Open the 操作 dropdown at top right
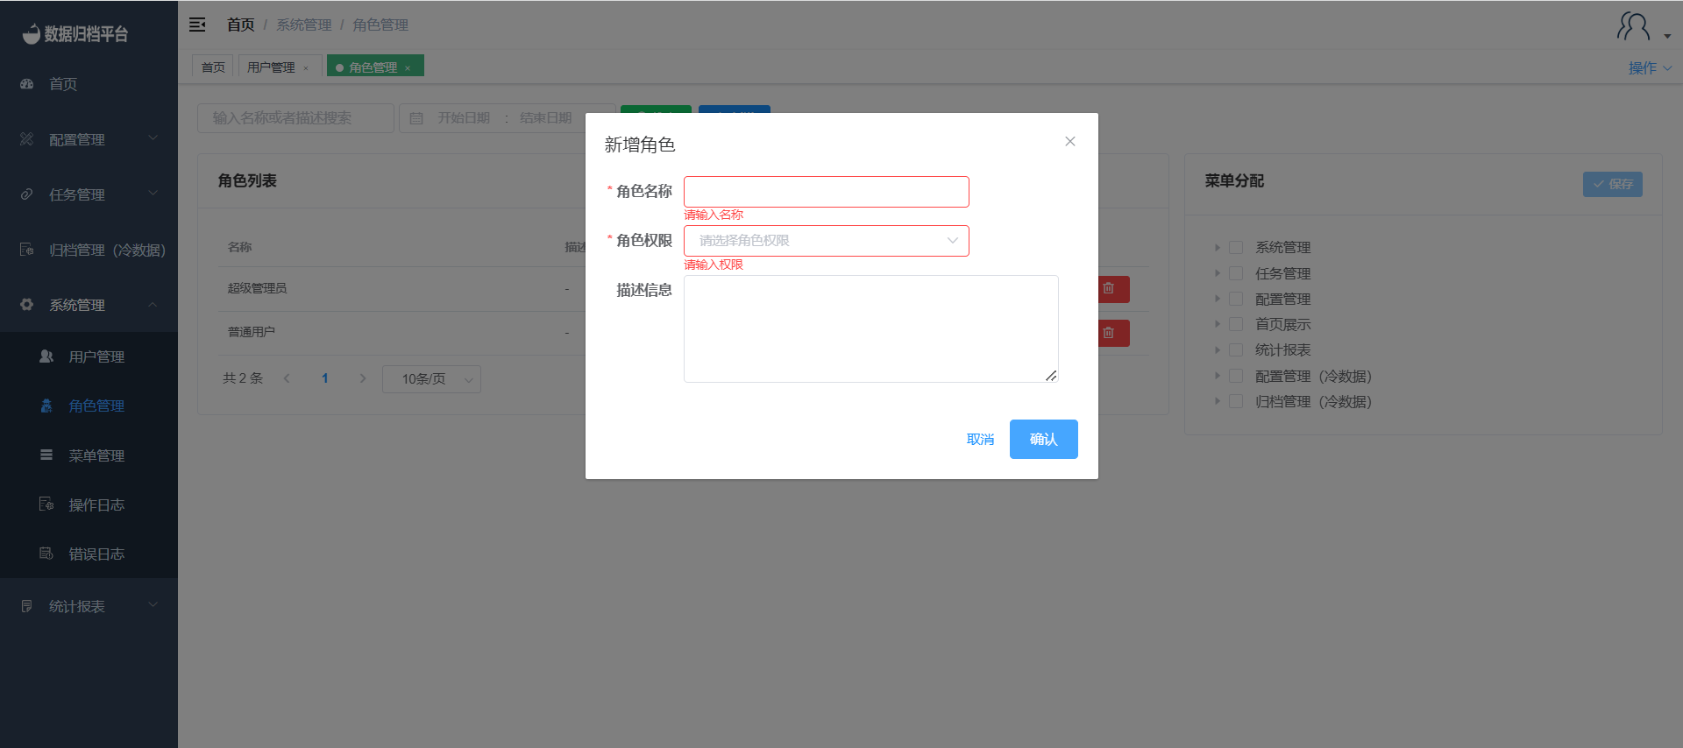This screenshot has width=1683, height=748. click(x=1650, y=67)
